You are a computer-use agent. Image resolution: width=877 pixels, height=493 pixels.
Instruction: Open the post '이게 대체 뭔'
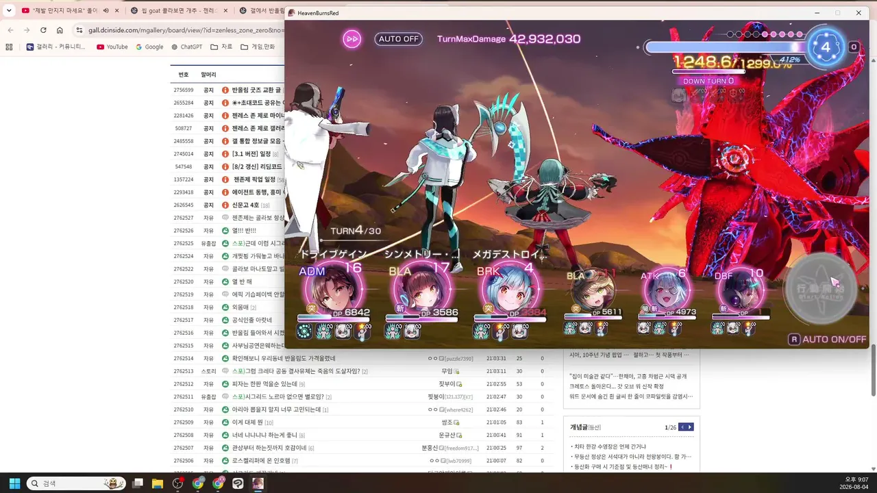(x=247, y=422)
